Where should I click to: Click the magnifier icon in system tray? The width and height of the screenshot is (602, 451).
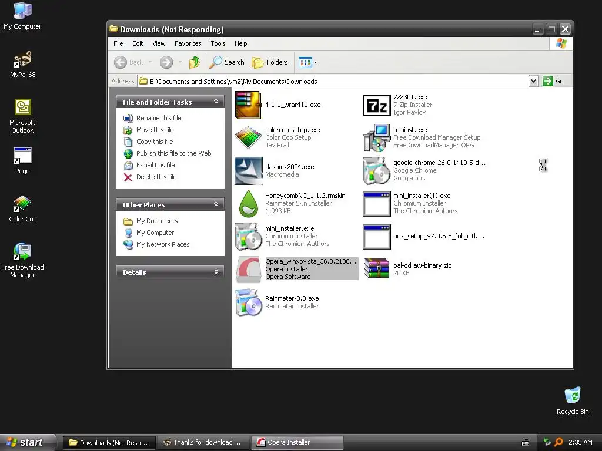click(x=558, y=442)
